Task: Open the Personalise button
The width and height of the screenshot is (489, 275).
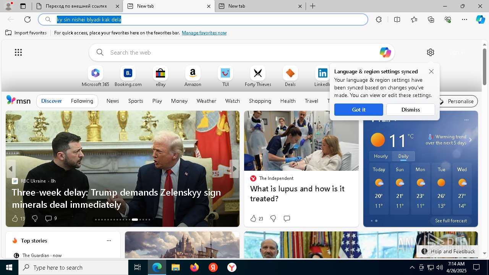Action: [457, 101]
